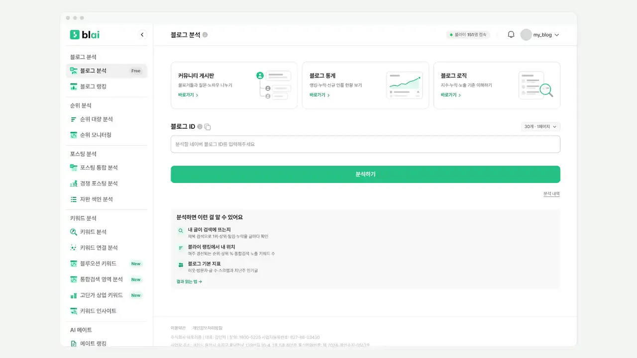Image resolution: width=637 pixels, height=358 pixels.
Task: Open the my_blog account dropdown
Action: pyautogui.click(x=540, y=35)
